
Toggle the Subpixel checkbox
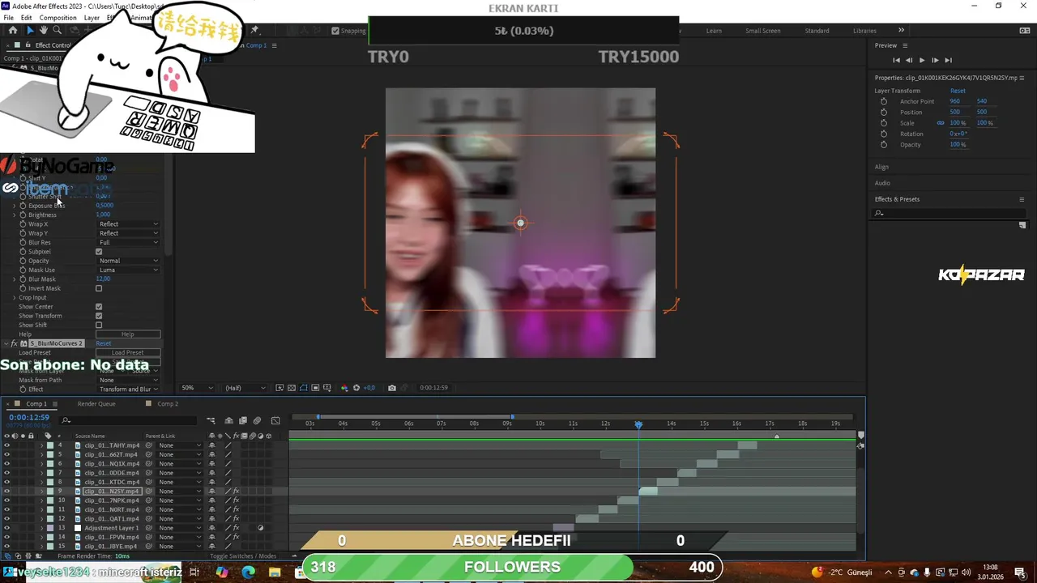99,252
